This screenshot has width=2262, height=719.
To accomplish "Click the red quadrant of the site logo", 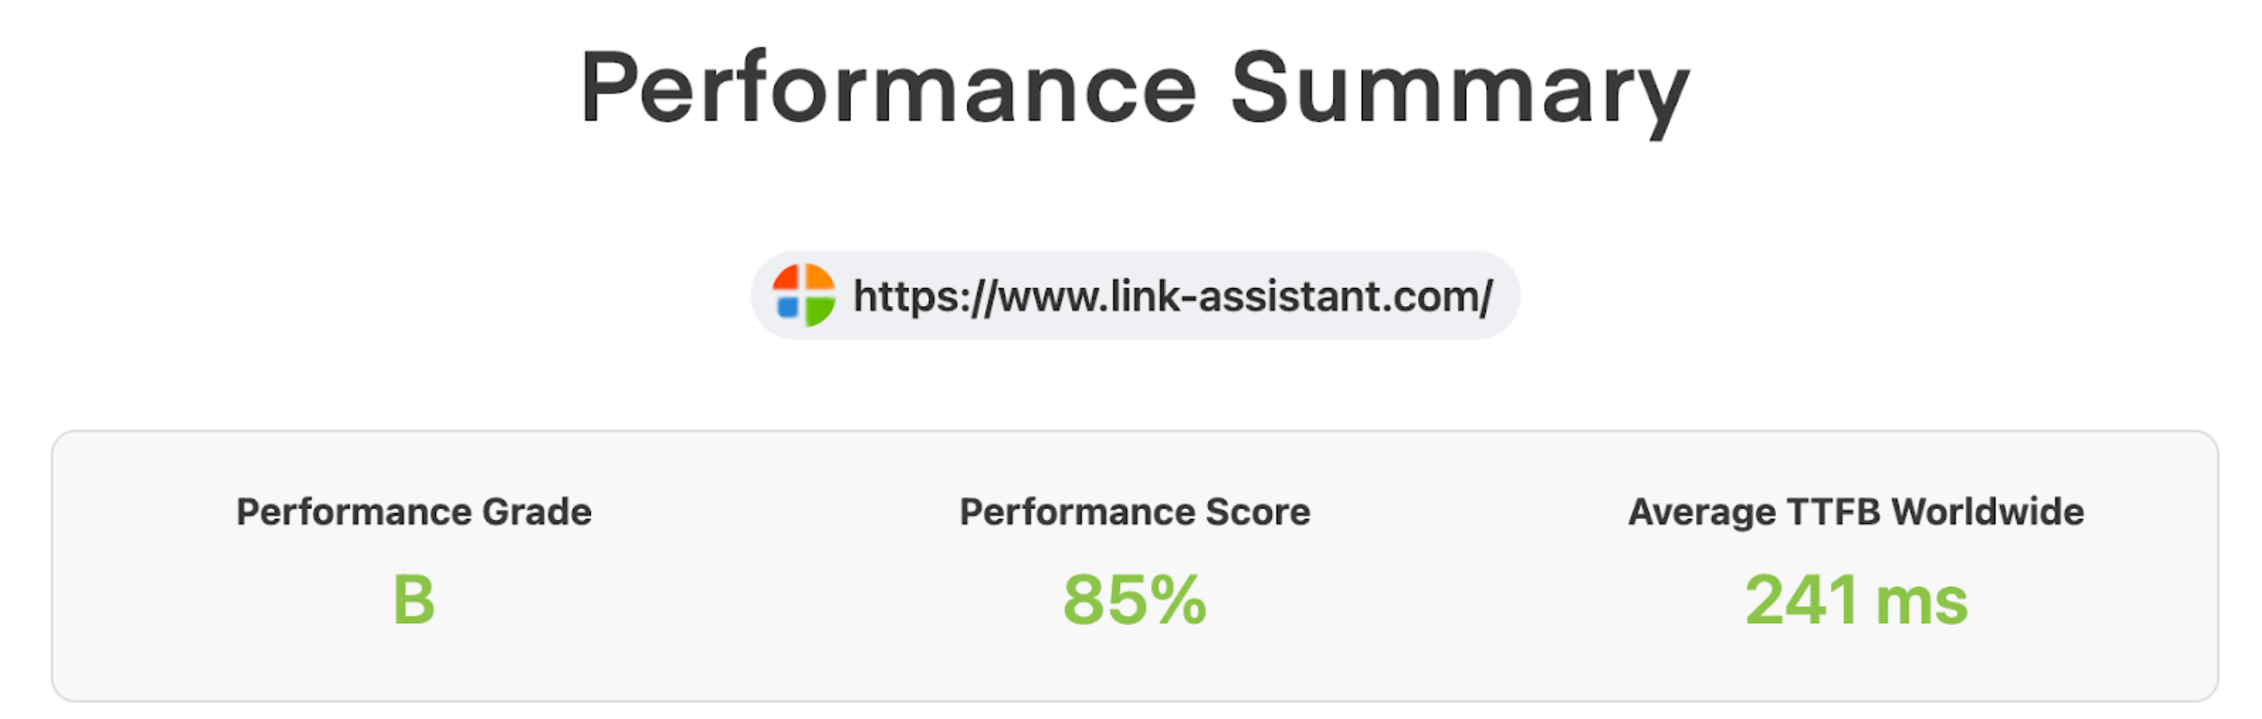I will coord(787,278).
